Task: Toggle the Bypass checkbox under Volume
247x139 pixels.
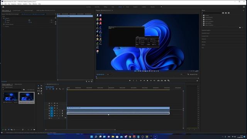Action: (29, 20)
